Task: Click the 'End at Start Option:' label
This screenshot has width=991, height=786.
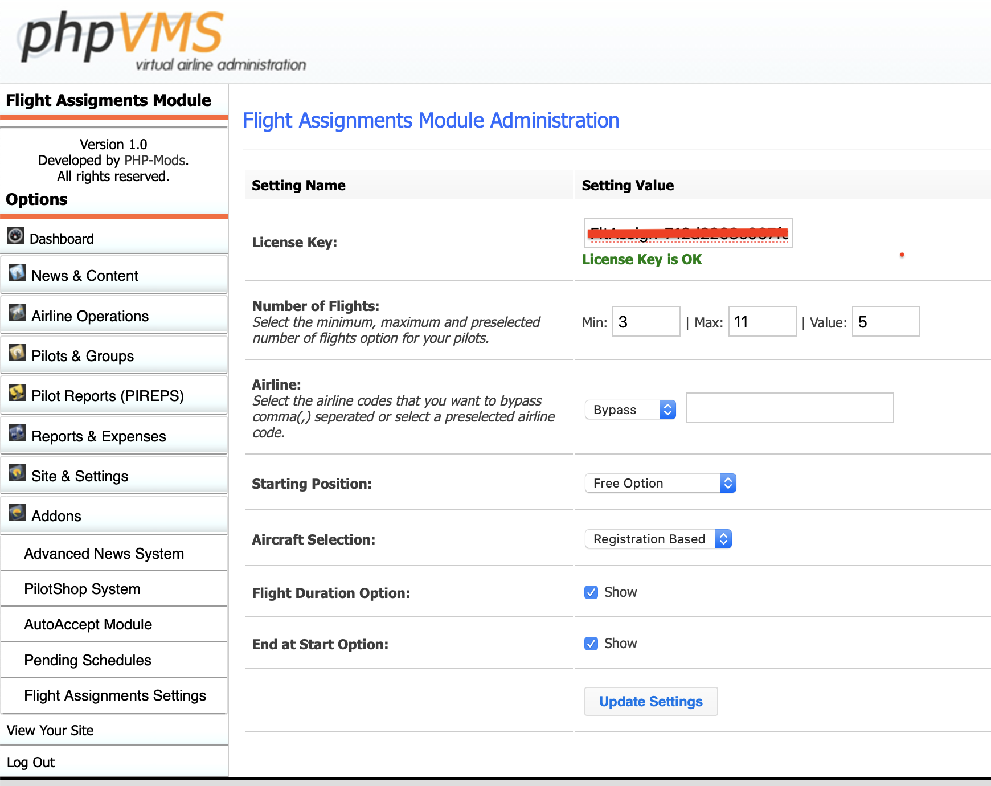Action: (320, 644)
